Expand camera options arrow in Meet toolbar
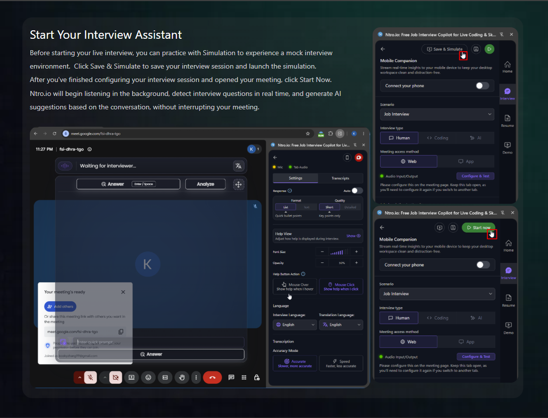The width and height of the screenshot is (548, 418). (104, 377)
